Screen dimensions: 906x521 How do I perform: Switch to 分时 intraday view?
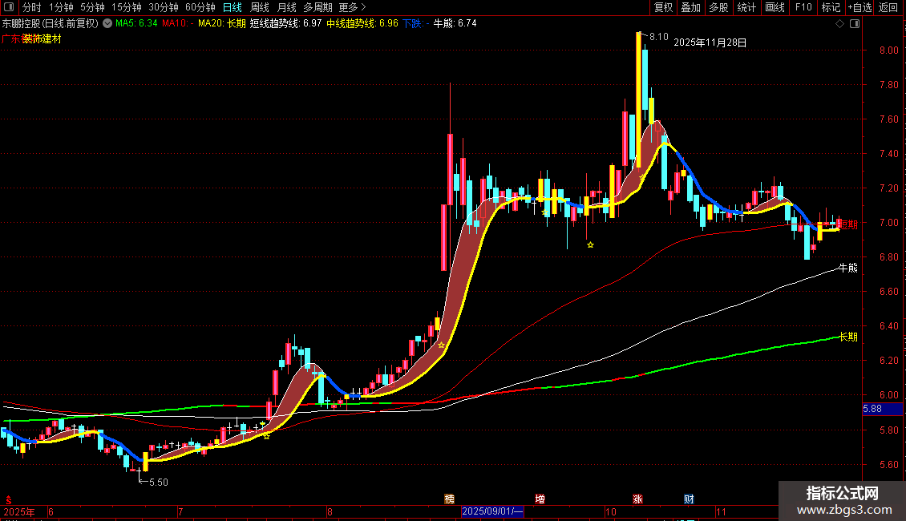32,7
